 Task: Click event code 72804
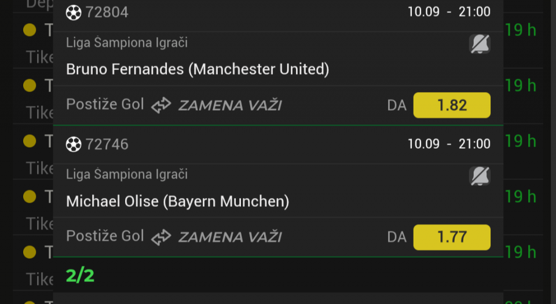107,12
